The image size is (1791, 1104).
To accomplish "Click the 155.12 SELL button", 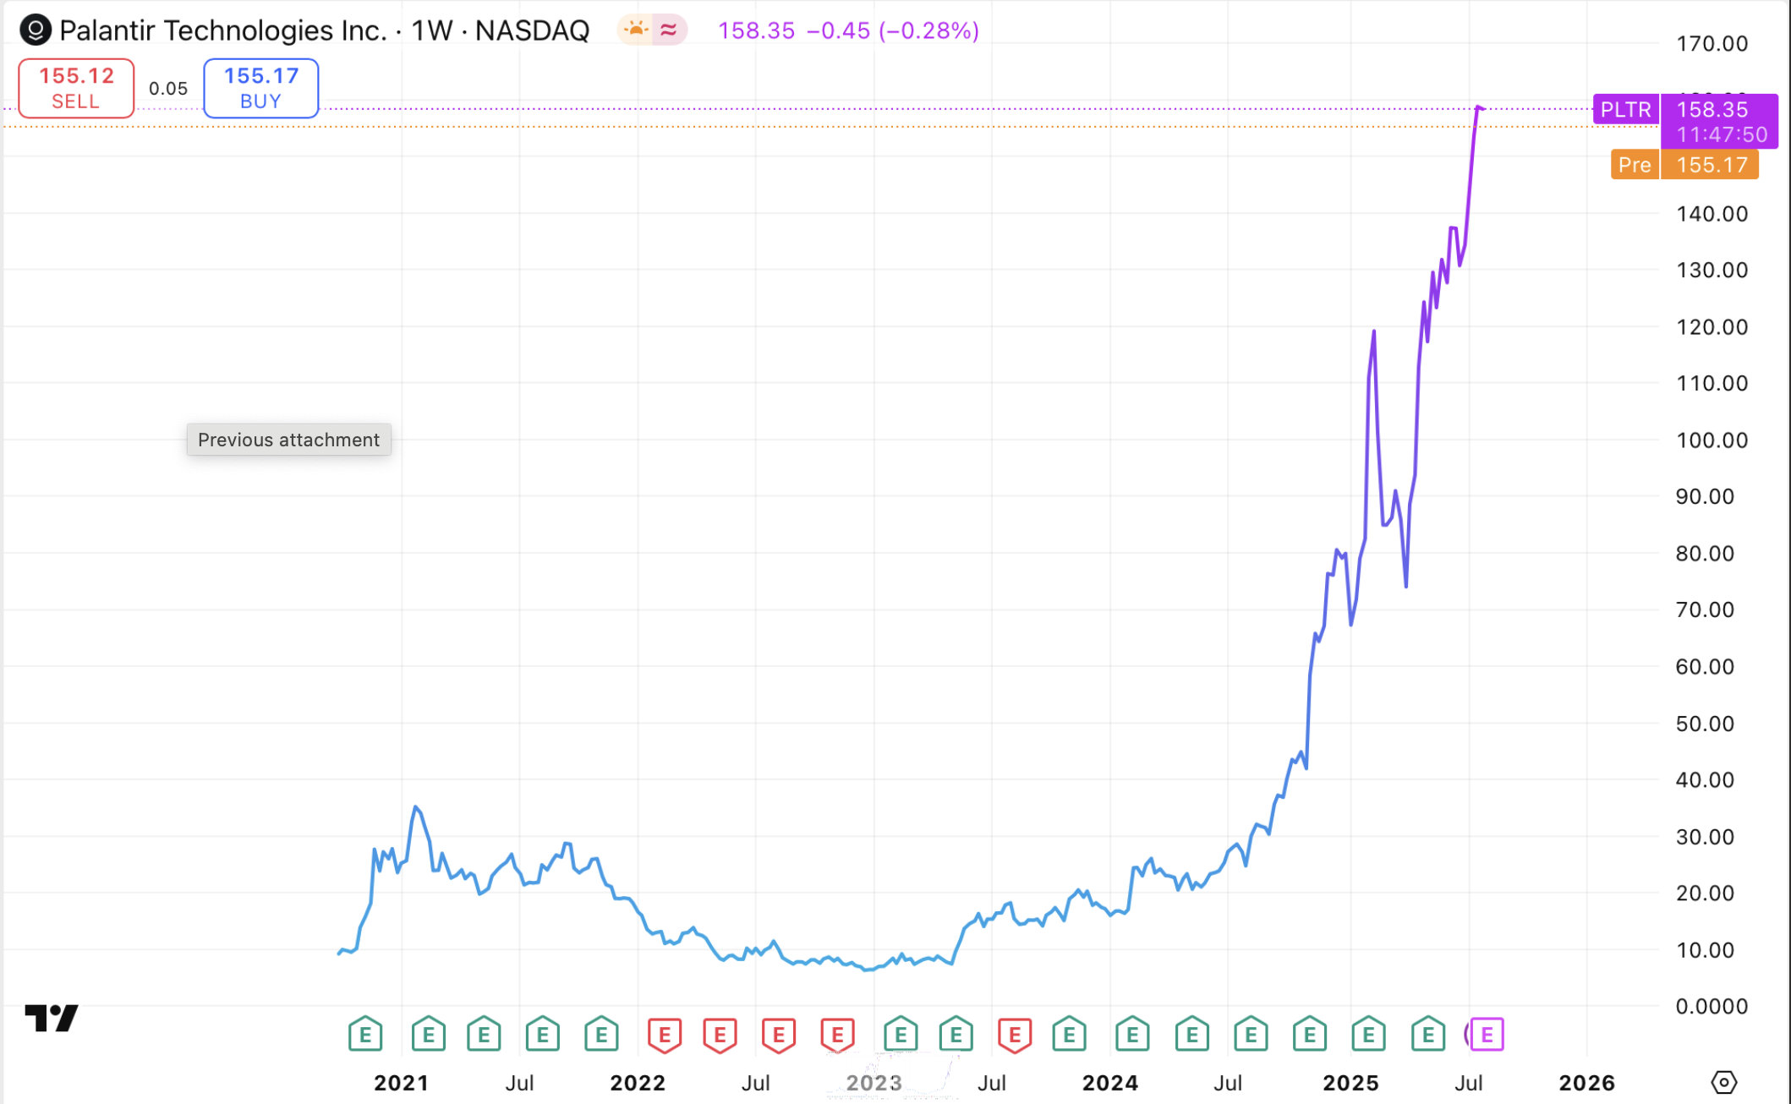I will [76, 88].
